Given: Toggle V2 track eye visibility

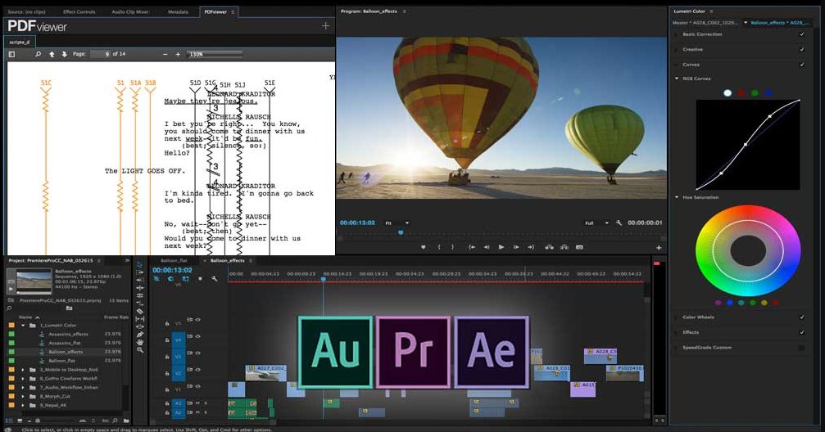Looking at the screenshot, I should pos(198,370).
